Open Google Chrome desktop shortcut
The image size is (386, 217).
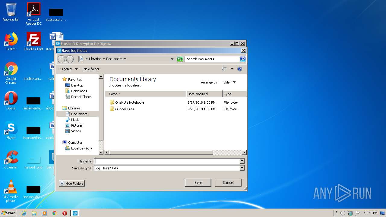11,73
